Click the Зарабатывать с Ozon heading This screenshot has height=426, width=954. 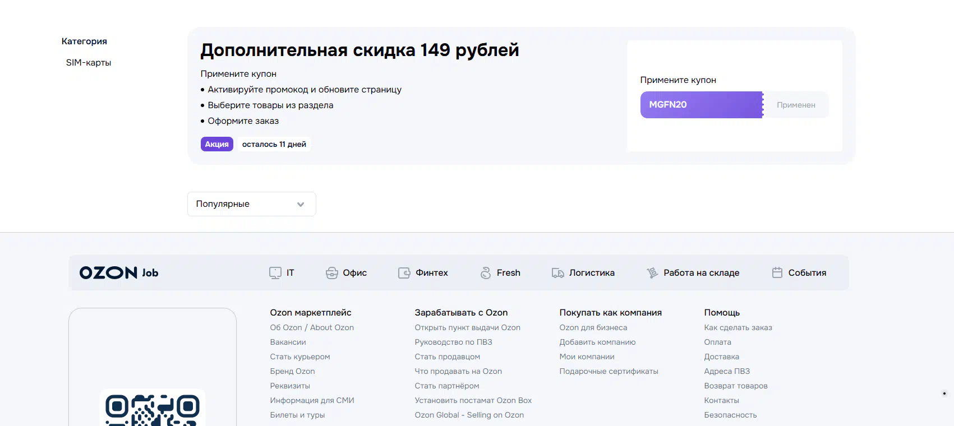(461, 313)
